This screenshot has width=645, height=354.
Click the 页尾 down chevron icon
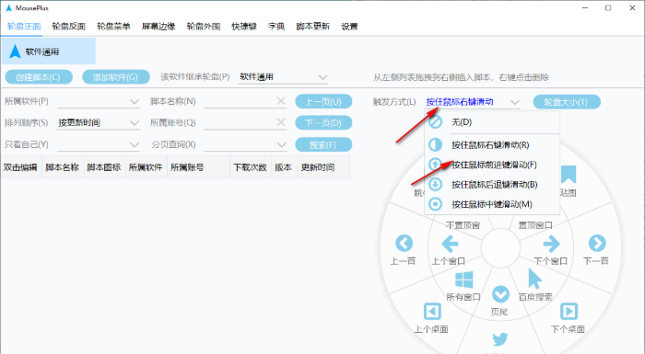500,294
